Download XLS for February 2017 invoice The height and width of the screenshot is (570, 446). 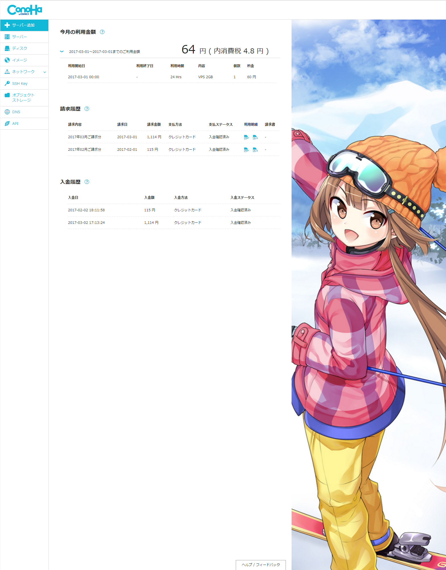coord(255,150)
